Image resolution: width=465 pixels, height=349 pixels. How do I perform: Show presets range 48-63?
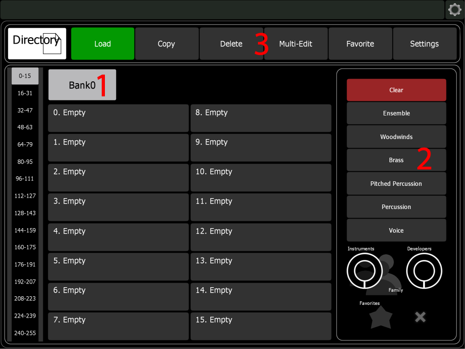[25, 127]
